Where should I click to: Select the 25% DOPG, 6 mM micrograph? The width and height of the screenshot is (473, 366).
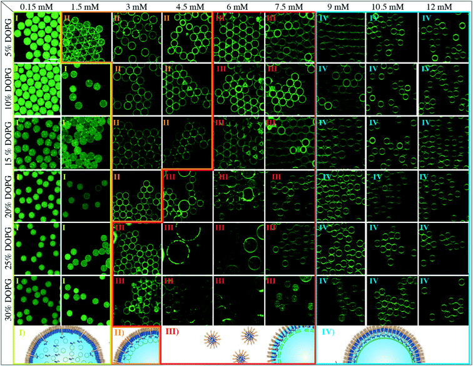click(x=239, y=249)
